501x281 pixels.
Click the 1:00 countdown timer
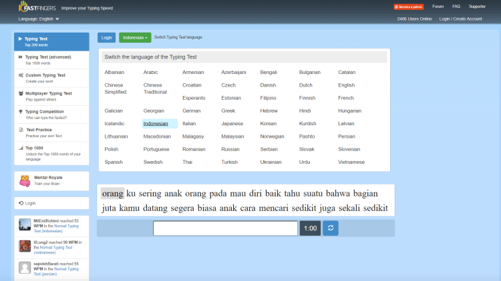310,228
